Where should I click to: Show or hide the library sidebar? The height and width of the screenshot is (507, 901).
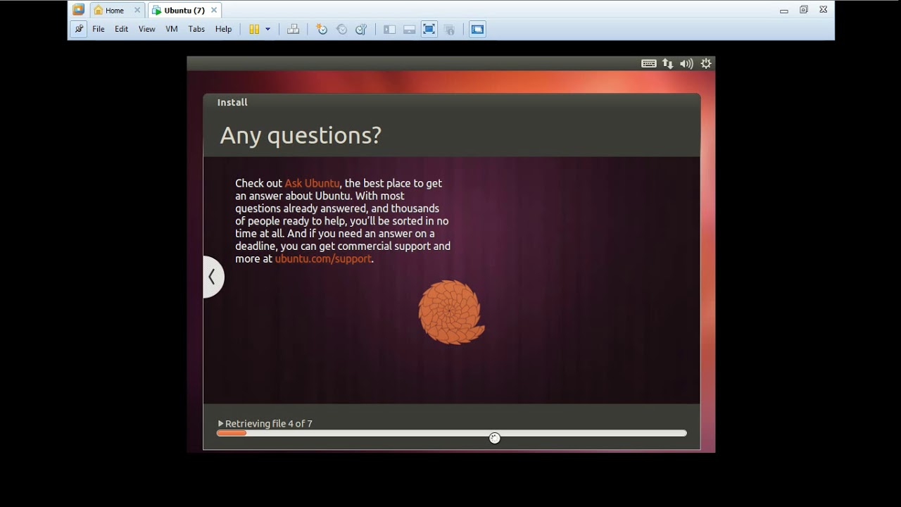[389, 29]
